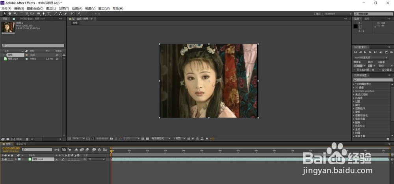The image size is (394, 184).
Task: Open comp mini-flowchart in timeline
Action: [57, 150]
